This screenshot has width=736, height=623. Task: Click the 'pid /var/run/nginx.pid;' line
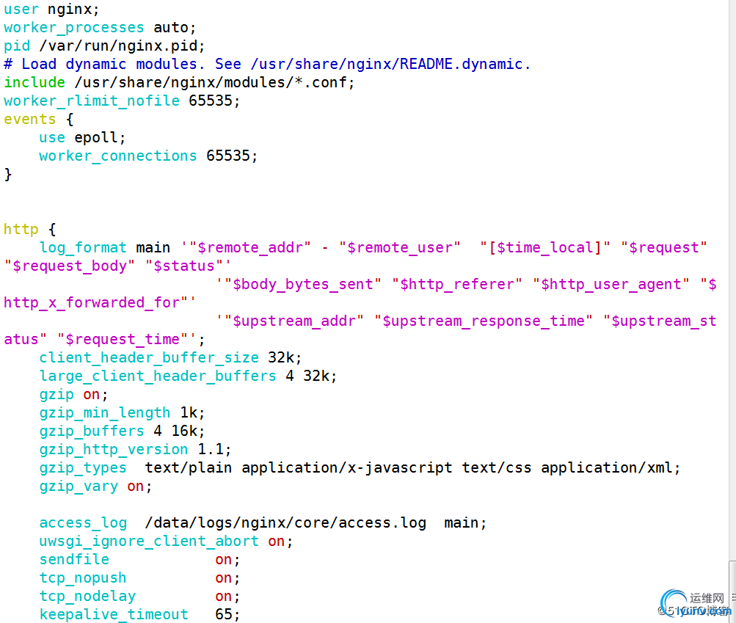click(x=104, y=45)
